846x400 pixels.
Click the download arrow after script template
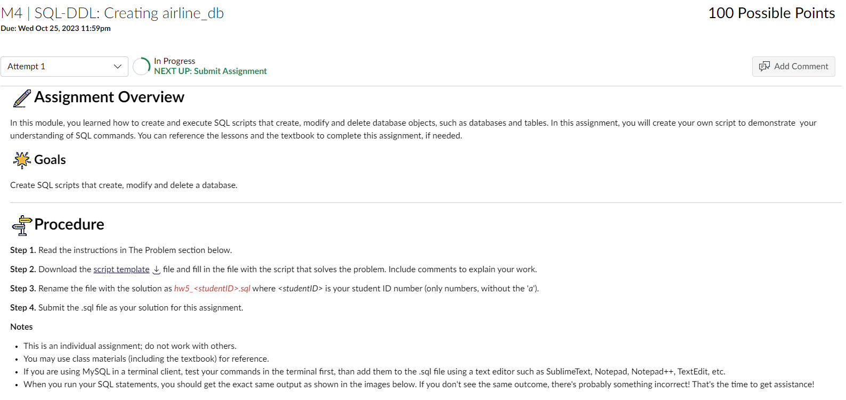point(155,271)
